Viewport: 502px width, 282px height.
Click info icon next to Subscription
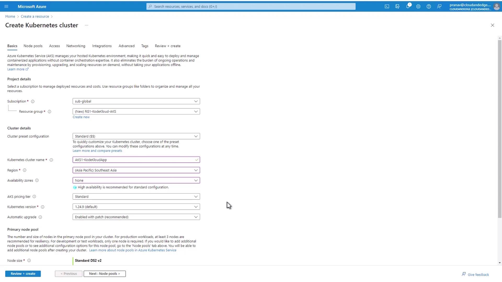[33, 102]
